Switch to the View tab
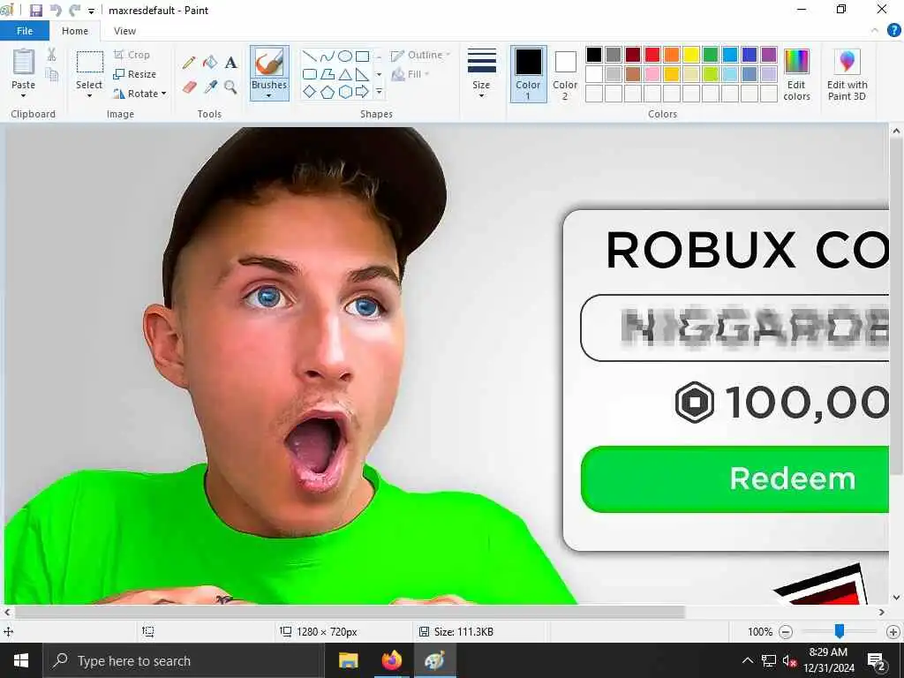This screenshot has height=678, width=904. 124,31
